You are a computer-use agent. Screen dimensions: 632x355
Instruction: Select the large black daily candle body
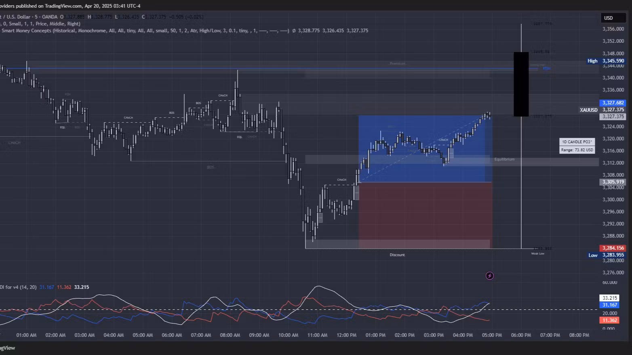pyautogui.click(x=521, y=84)
